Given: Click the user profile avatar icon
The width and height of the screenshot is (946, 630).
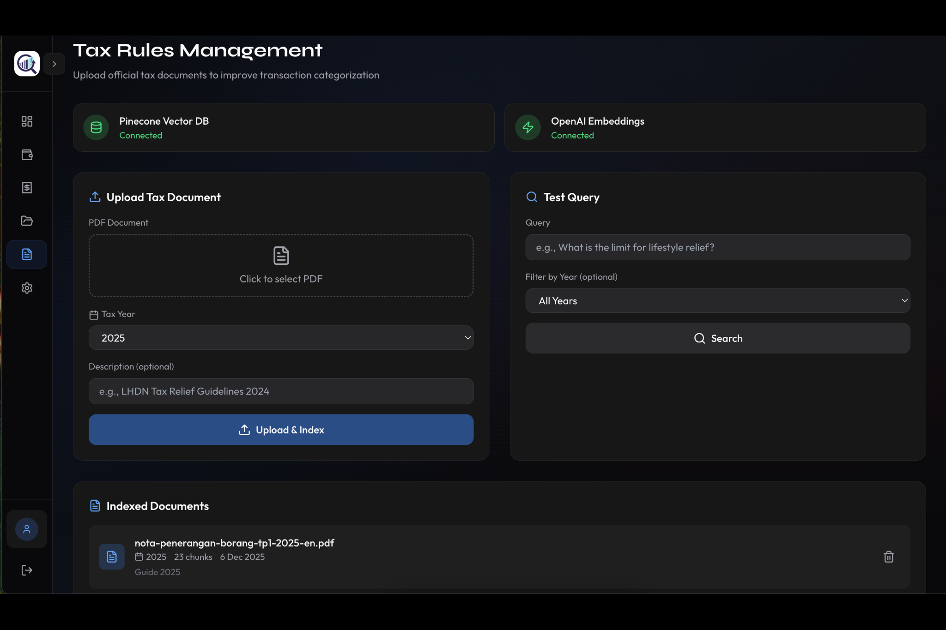Looking at the screenshot, I should [x=27, y=529].
